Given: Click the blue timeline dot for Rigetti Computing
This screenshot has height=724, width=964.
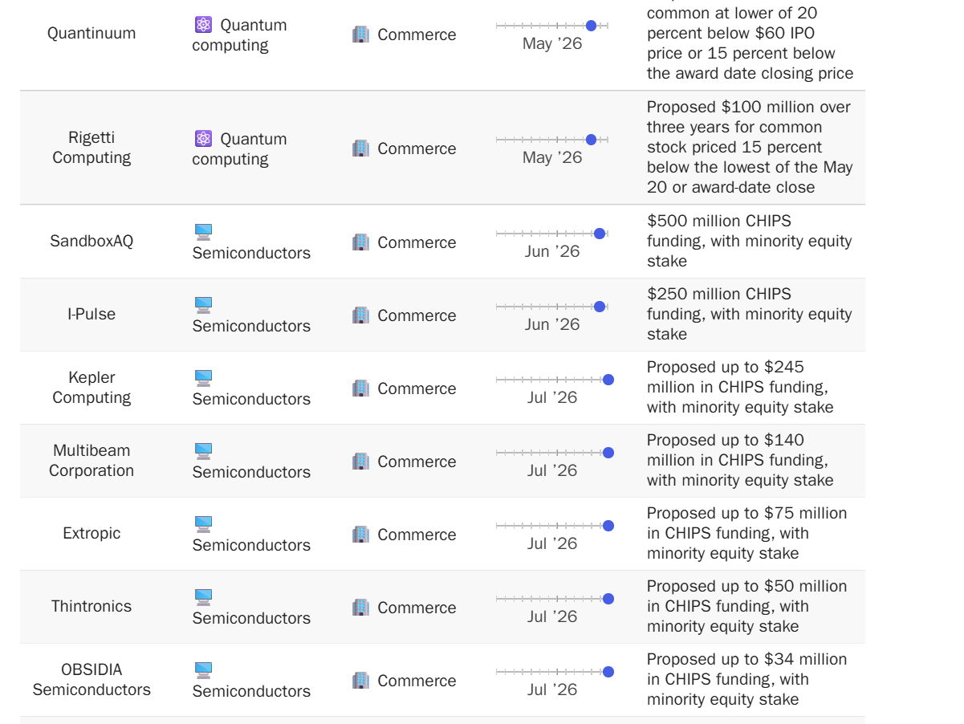Looking at the screenshot, I should pyautogui.click(x=592, y=140).
